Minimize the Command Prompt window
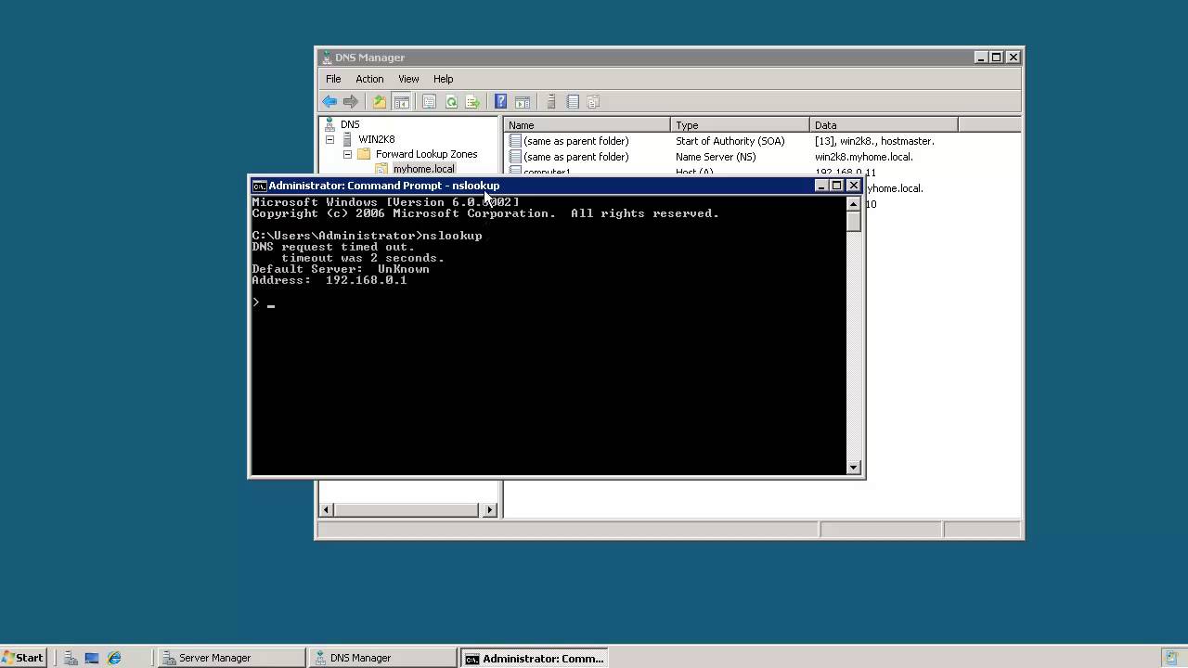 click(x=821, y=186)
